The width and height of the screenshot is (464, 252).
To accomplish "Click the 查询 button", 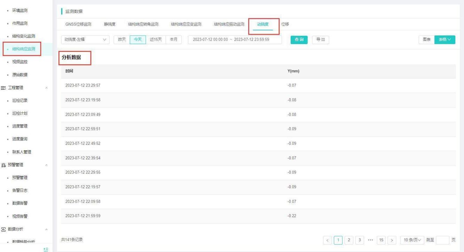I will [x=299, y=40].
